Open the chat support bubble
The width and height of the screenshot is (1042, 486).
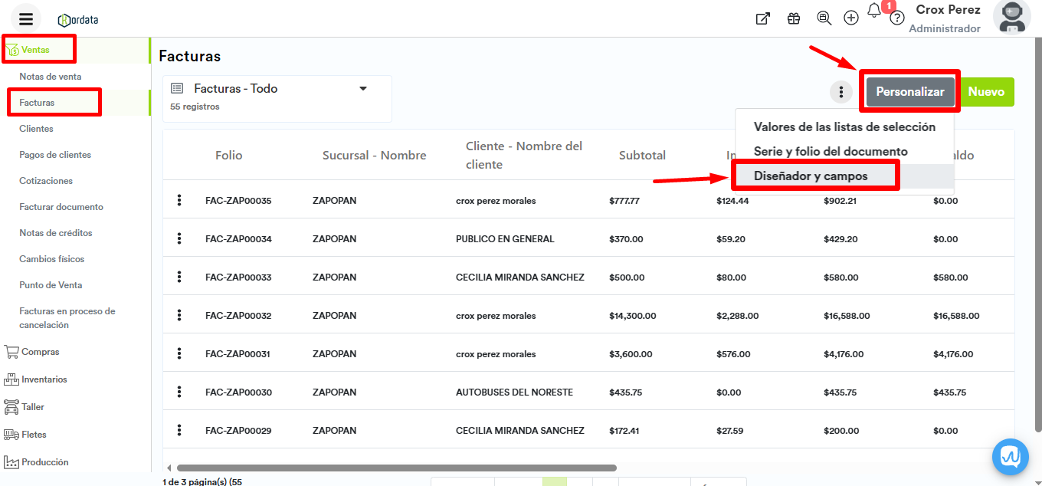1011,457
